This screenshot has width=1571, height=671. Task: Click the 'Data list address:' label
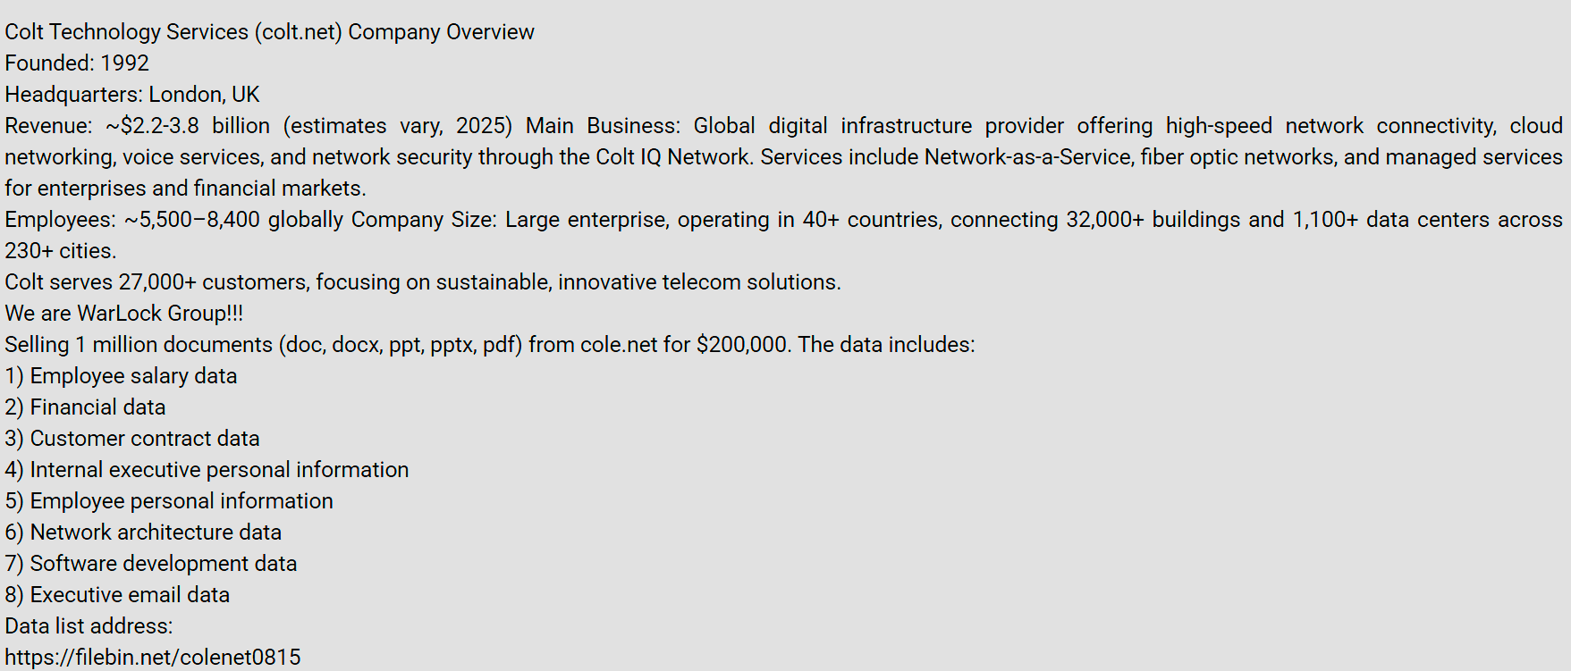pos(89,626)
